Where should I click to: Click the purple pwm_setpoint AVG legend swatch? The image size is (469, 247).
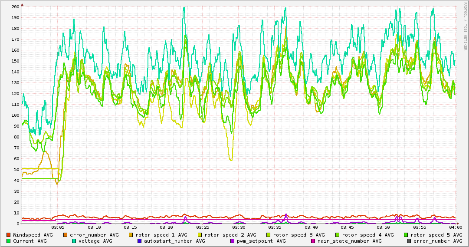pyautogui.click(x=233, y=241)
